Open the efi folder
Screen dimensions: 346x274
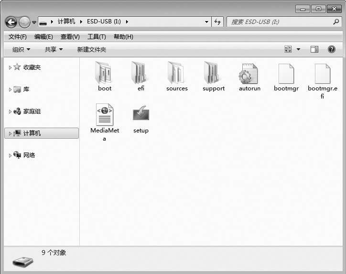(x=141, y=73)
